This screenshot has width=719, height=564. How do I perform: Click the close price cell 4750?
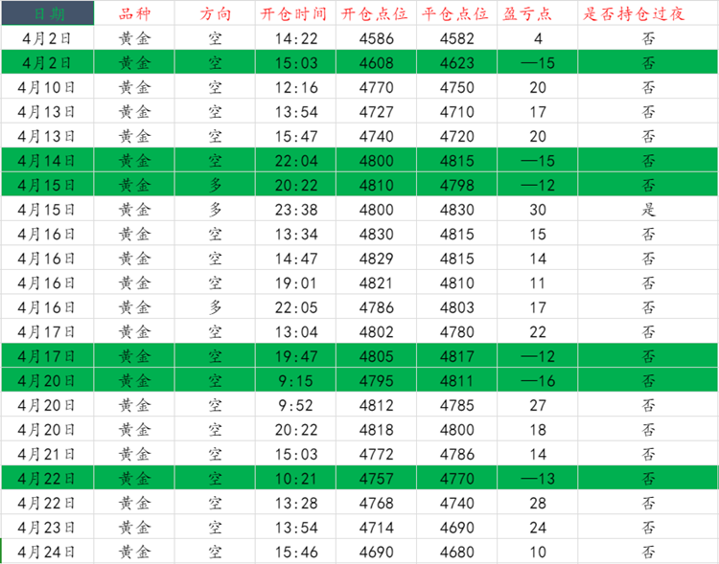457,86
